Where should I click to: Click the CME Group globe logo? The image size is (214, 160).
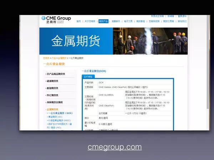pos(44,18)
